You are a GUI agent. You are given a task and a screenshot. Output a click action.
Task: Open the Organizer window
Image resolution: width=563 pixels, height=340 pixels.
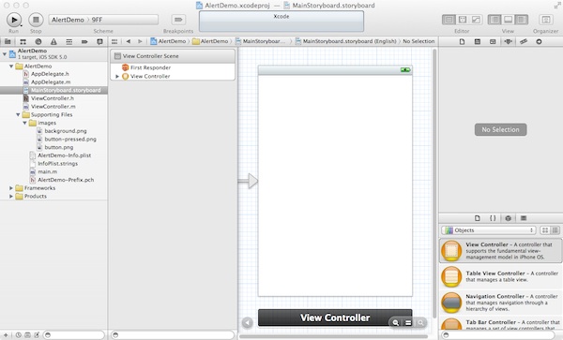click(545, 20)
